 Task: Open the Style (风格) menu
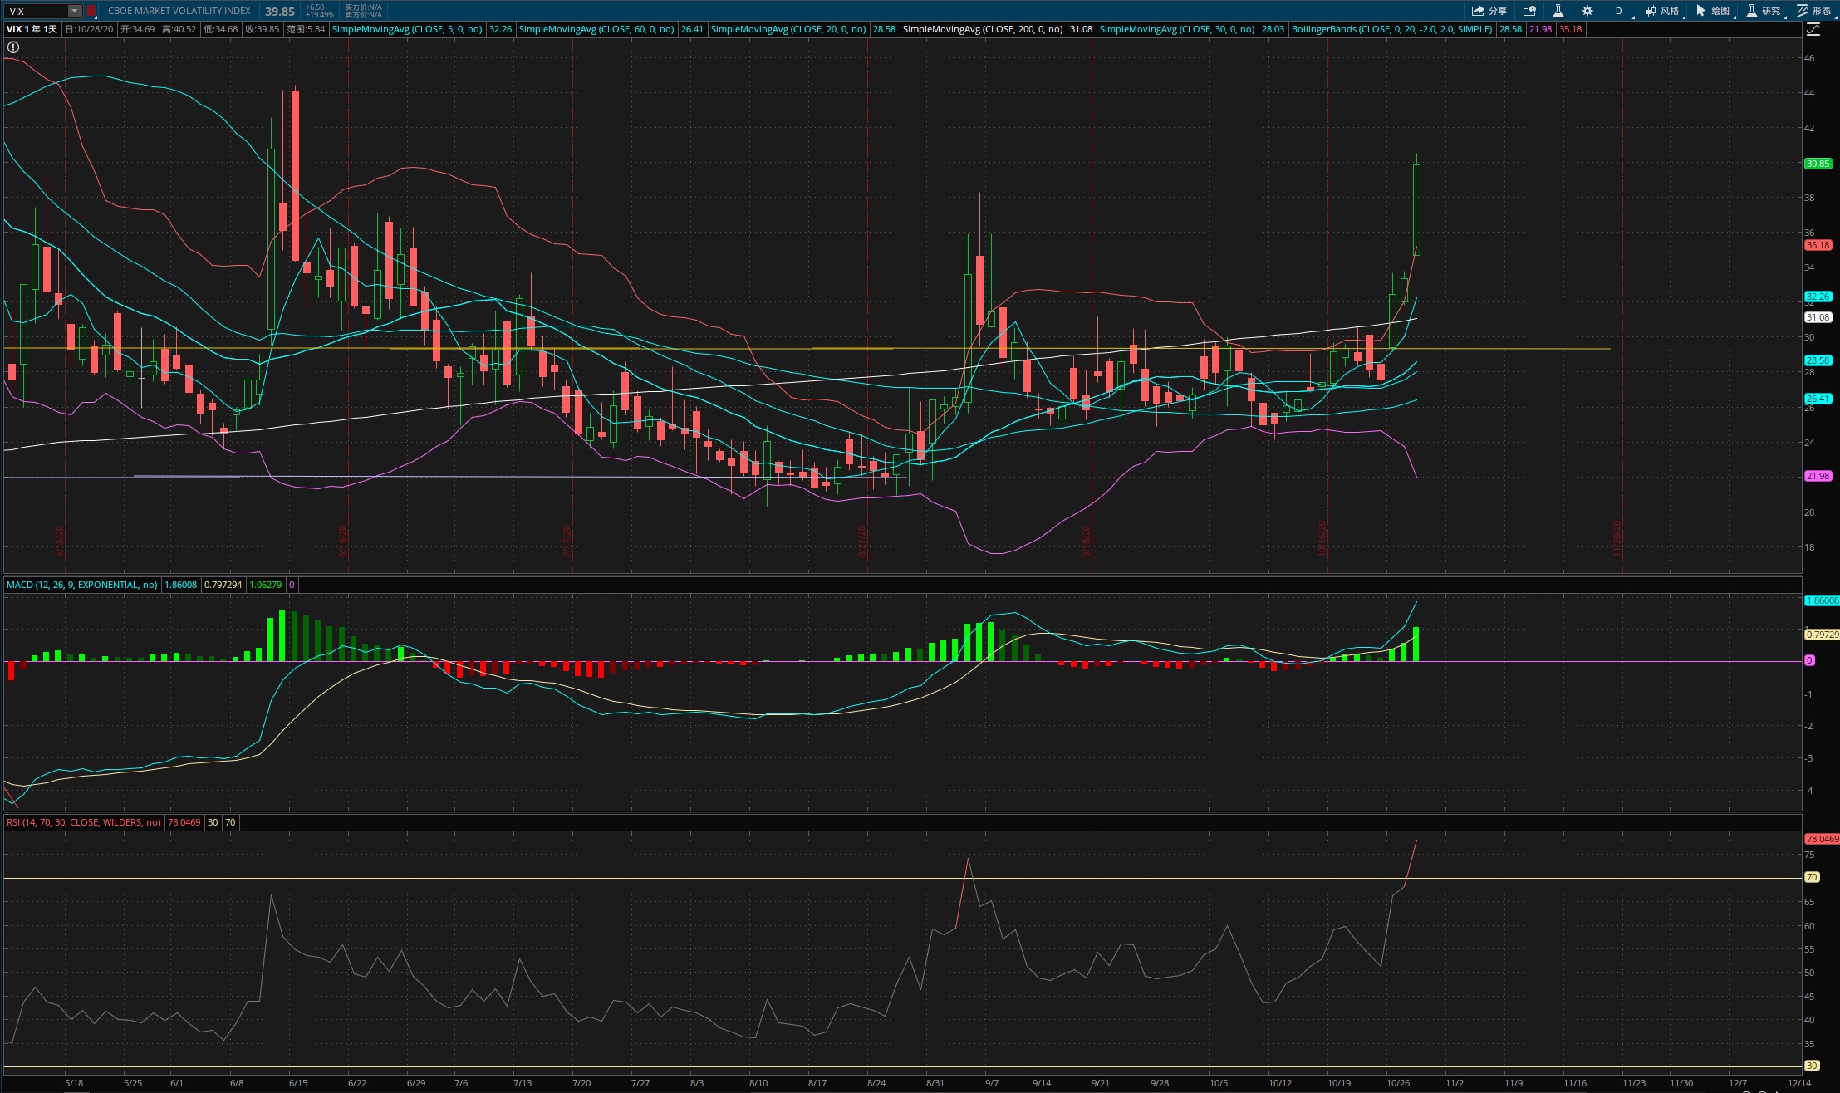click(1662, 11)
